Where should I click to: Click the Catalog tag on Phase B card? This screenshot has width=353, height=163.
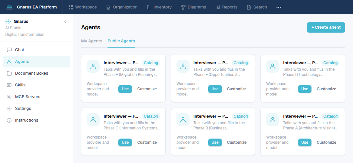[x=241, y=116]
